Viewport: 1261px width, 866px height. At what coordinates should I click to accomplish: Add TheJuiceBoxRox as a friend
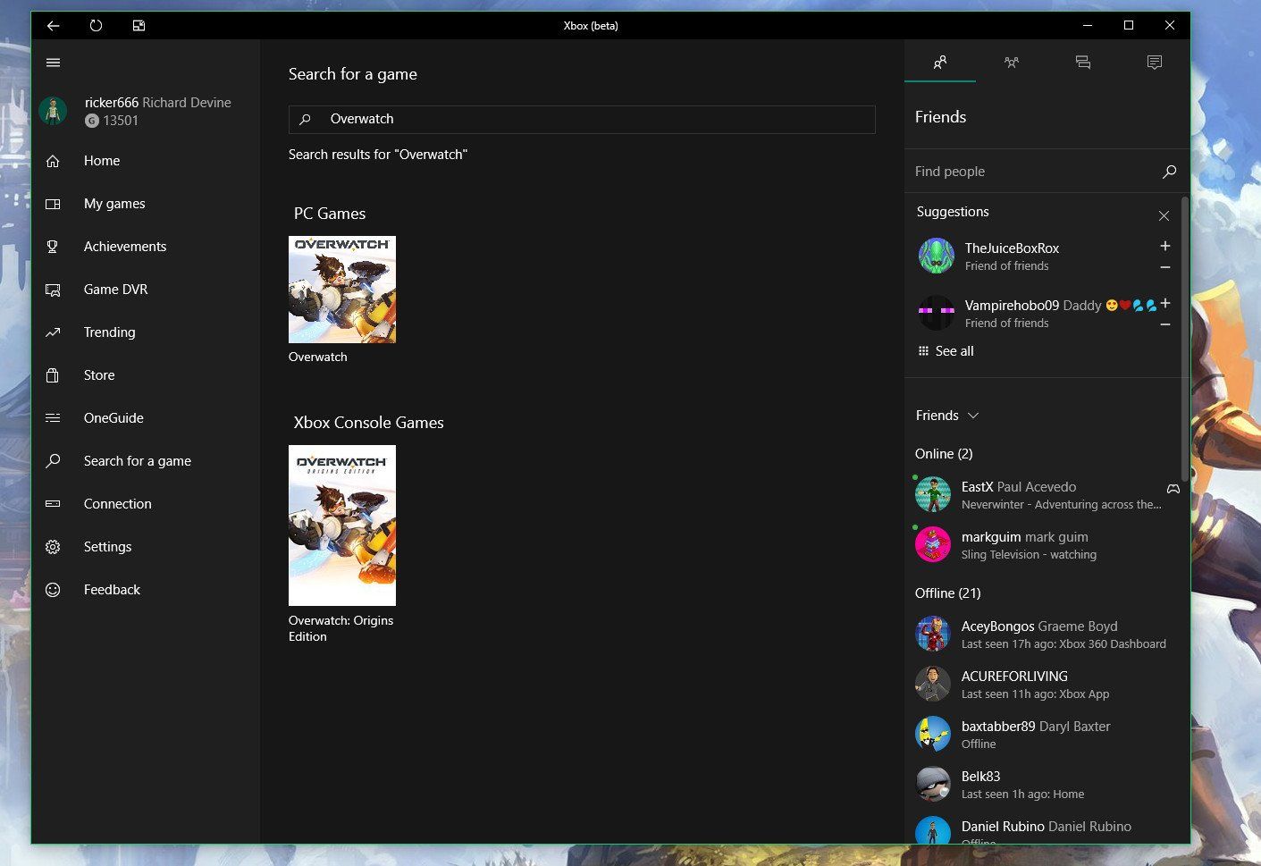[1164, 246]
